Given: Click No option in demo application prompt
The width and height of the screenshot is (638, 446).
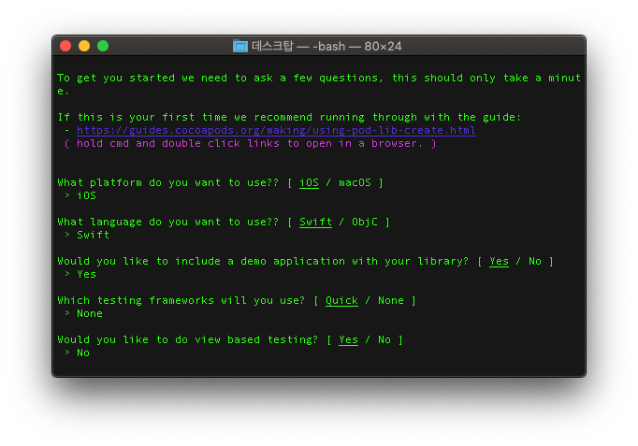Looking at the screenshot, I should [535, 261].
